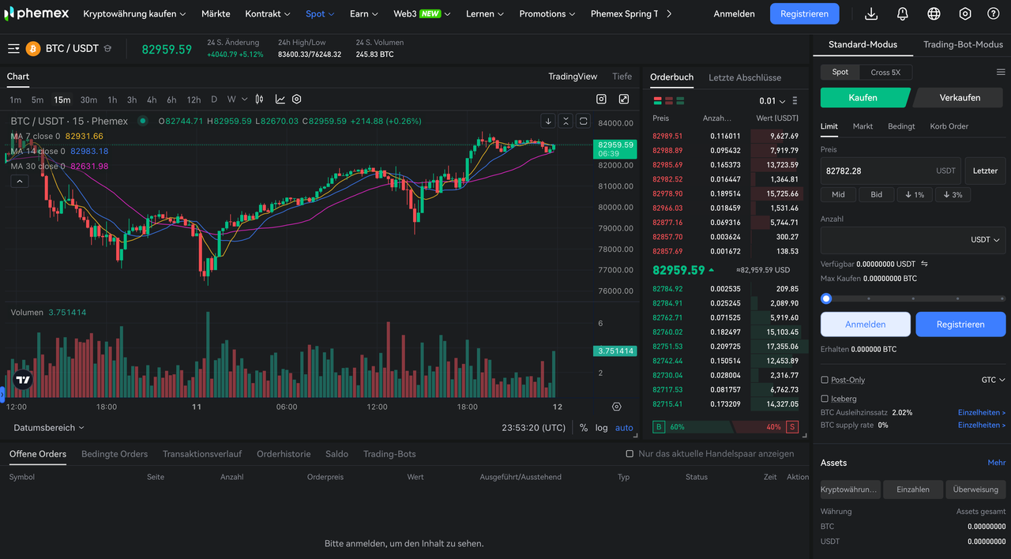Toggle log scale on chart
Viewport: 1011px width, 559px height.
point(602,428)
